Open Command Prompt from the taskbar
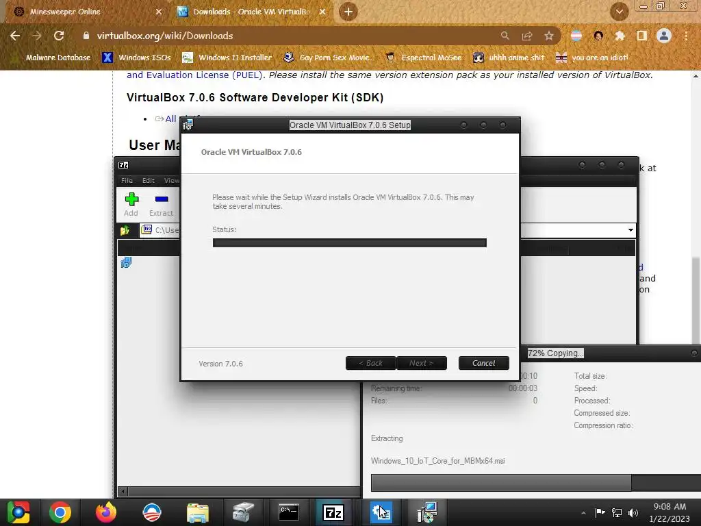Image resolution: width=701 pixels, height=526 pixels. (x=289, y=512)
